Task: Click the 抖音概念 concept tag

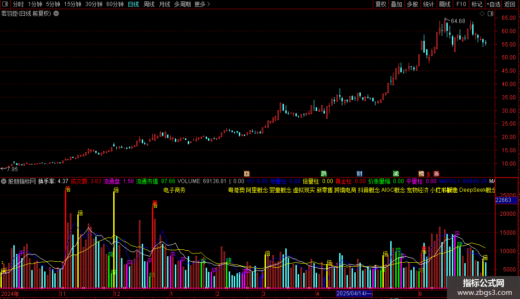Action: [369, 190]
